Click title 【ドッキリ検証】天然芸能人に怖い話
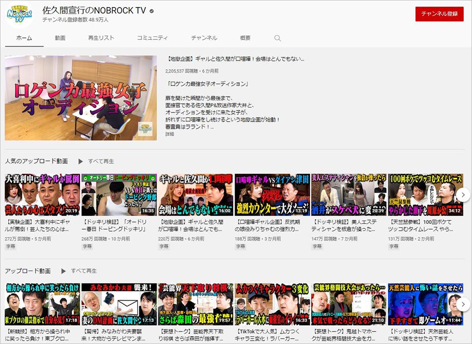 (x=421, y=335)
